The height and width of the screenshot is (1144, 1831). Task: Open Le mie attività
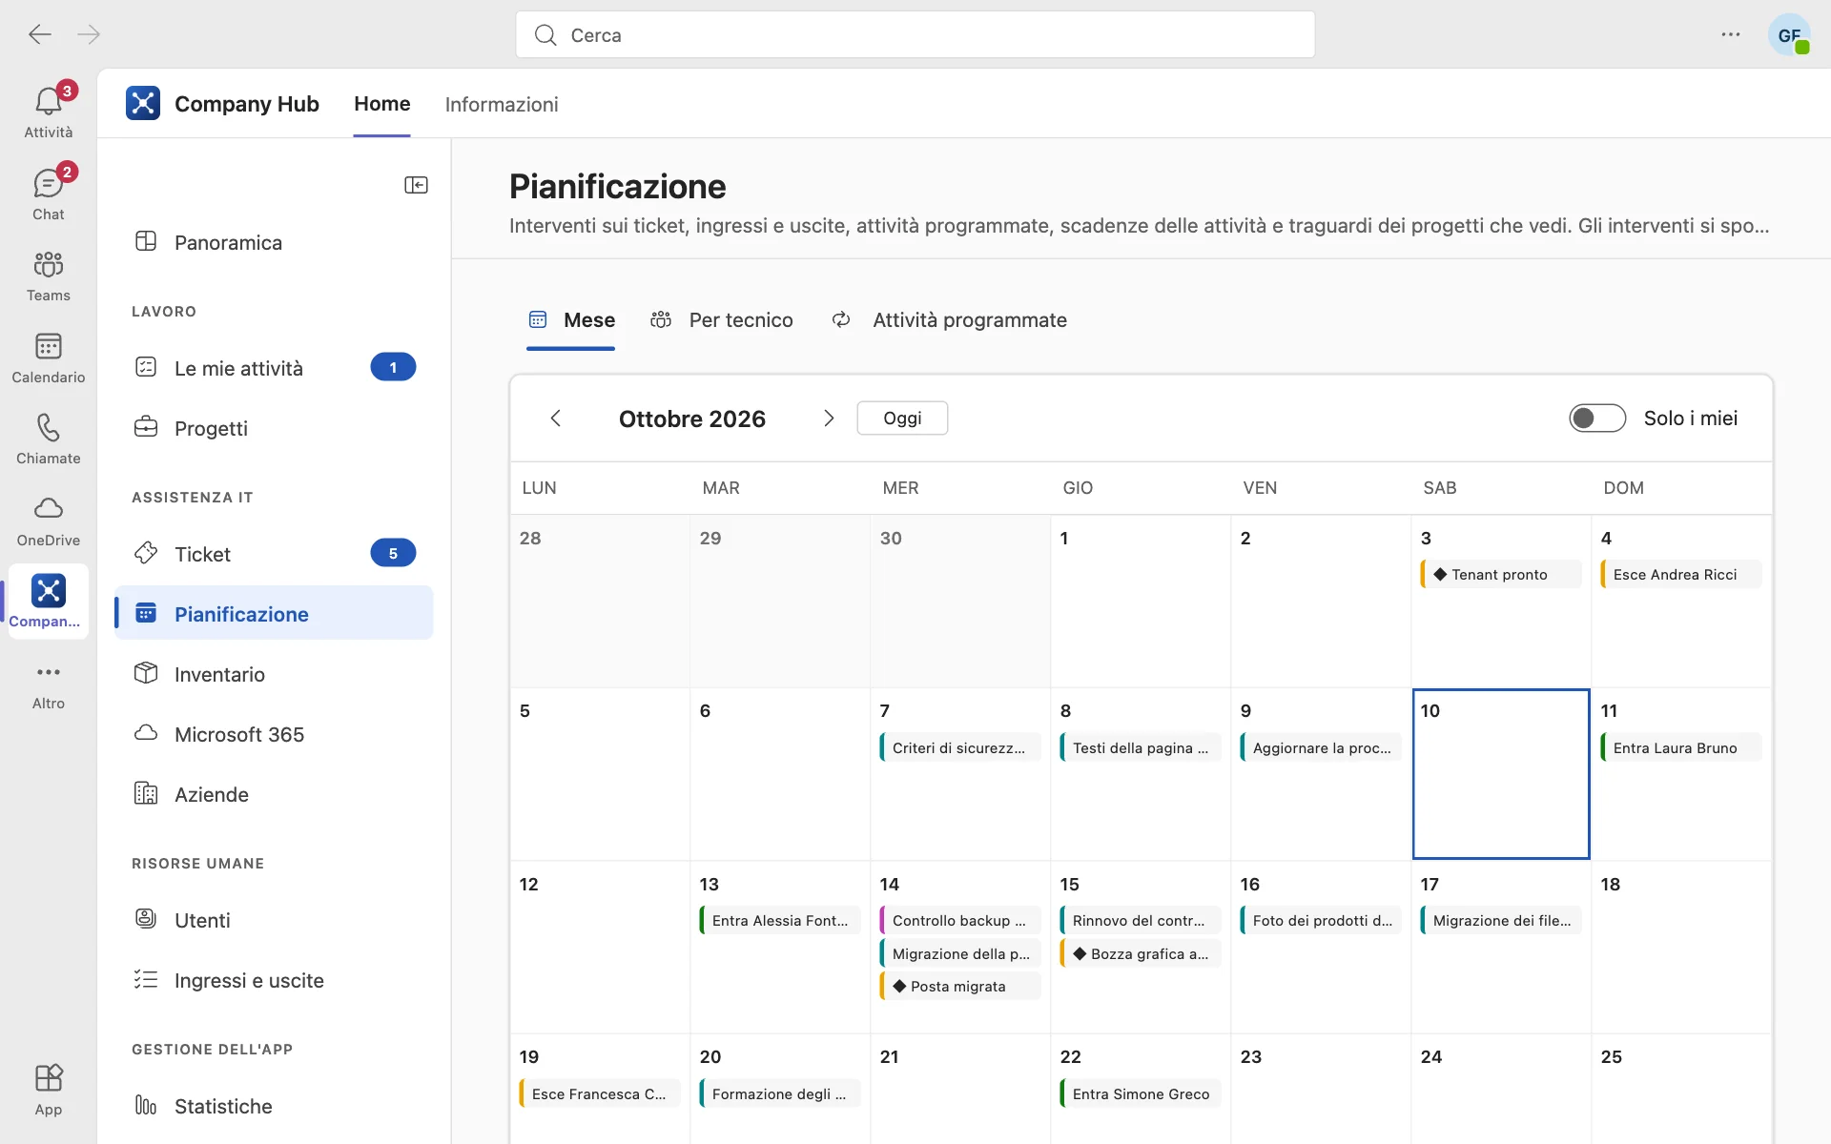(x=274, y=368)
